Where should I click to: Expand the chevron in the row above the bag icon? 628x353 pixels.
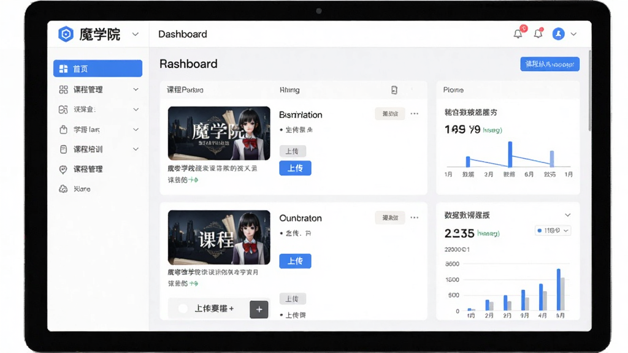[136, 109]
